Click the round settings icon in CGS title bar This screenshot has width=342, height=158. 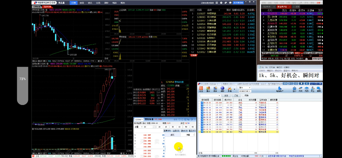click(x=221, y=3)
